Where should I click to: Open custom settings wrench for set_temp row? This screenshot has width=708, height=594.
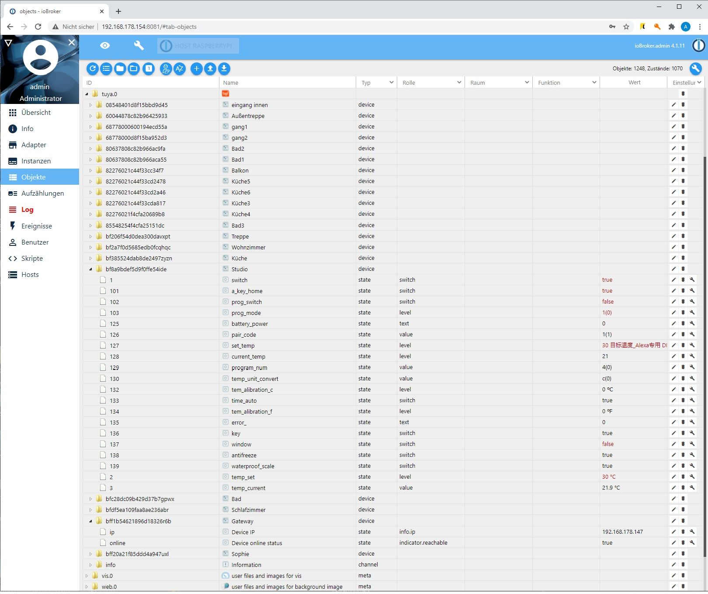692,345
